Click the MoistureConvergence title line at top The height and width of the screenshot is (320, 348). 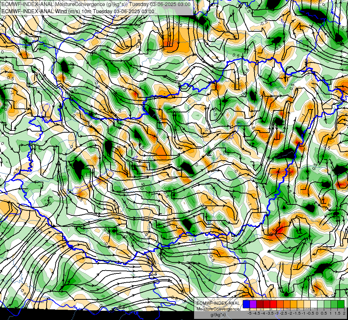96,4
